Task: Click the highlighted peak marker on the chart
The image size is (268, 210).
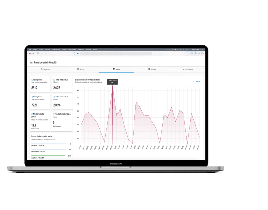Action: pyautogui.click(x=113, y=87)
